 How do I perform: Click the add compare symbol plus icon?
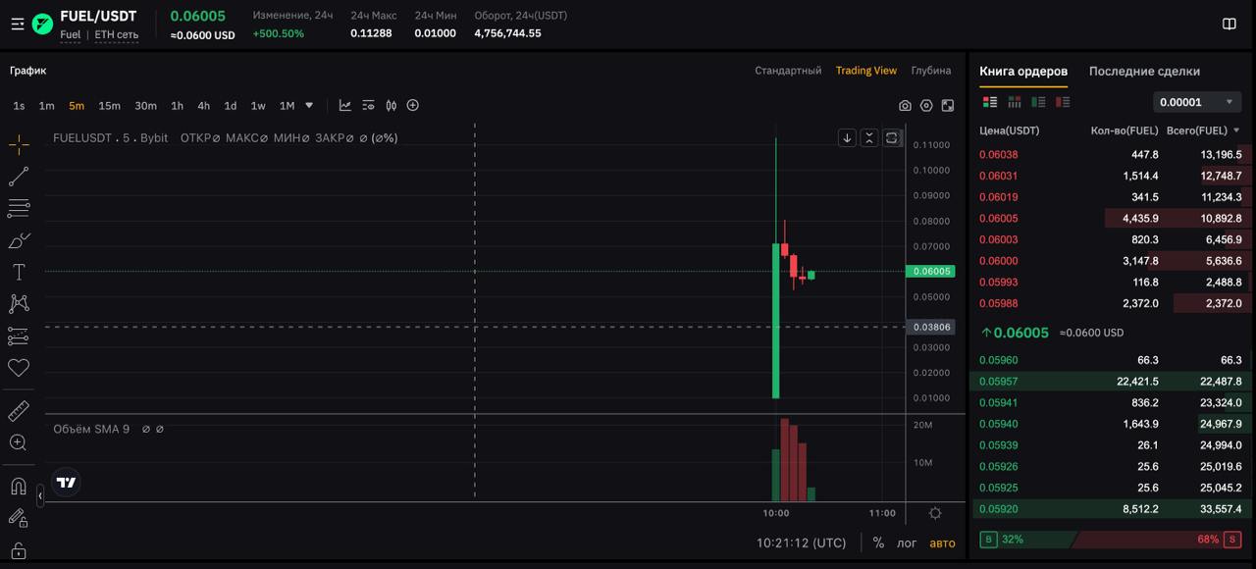coord(413,105)
